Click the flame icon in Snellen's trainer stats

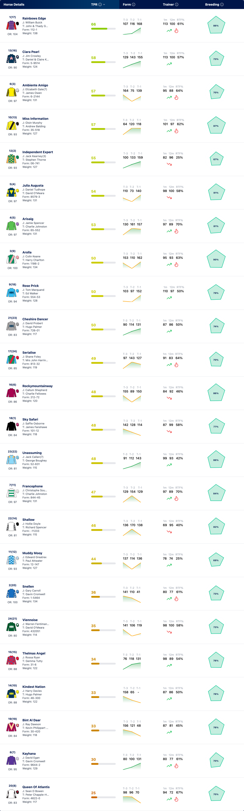coord(177,599)
